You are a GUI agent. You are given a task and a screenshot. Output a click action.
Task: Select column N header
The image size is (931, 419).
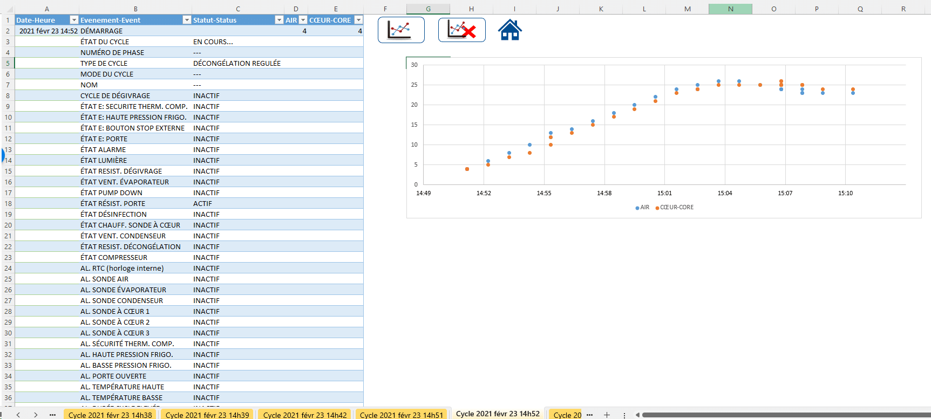coord(730,9)
